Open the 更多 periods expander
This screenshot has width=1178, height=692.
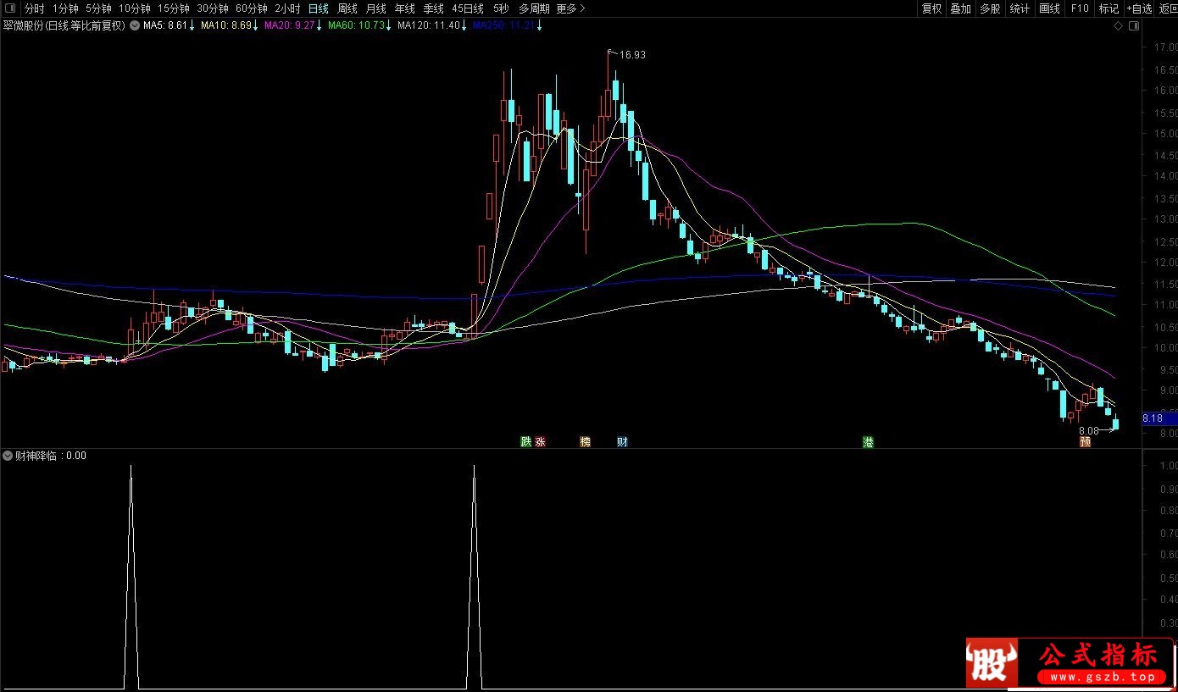570,8
